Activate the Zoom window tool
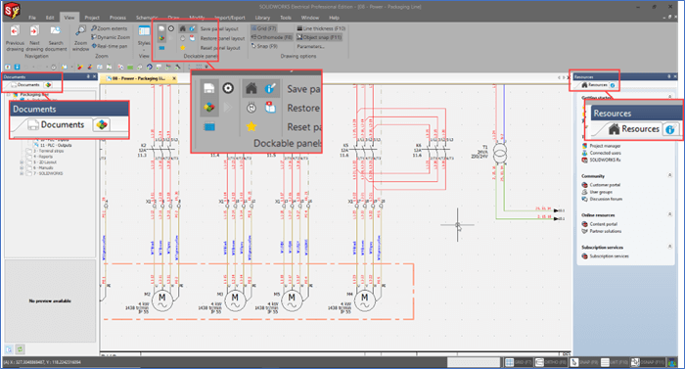685x369 pixels. coord(80,38)
